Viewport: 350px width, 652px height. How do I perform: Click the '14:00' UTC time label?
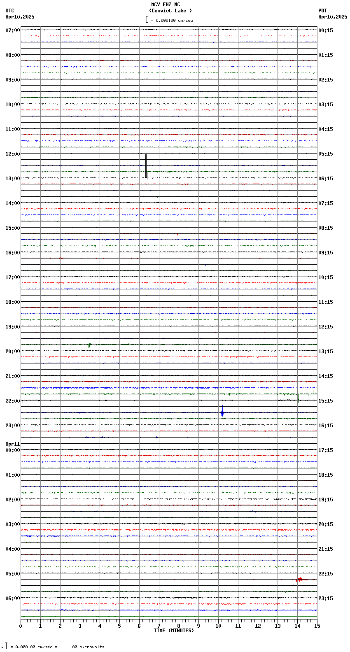point(13,203)
